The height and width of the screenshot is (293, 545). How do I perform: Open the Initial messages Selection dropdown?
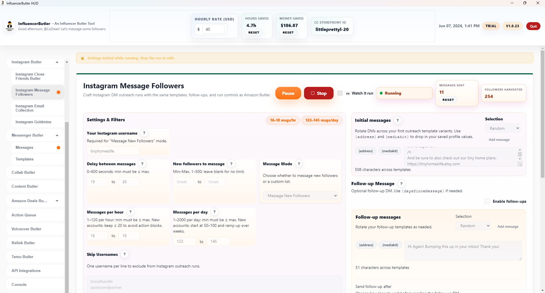click(503, 128)
